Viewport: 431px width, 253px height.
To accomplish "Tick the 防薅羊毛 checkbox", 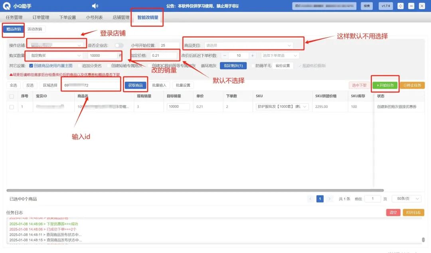I will coord(253,66).
